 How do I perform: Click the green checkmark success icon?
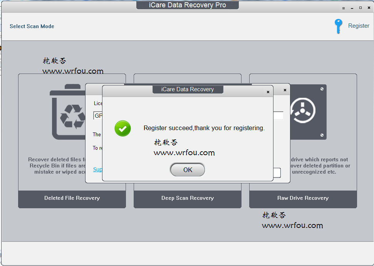click(122, 129)
